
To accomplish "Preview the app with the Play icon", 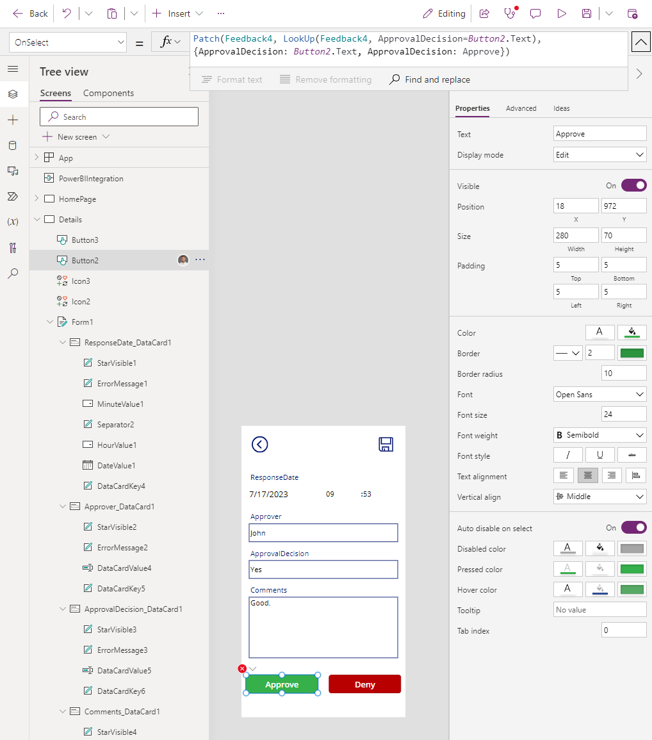I will (x=562, y=13).
